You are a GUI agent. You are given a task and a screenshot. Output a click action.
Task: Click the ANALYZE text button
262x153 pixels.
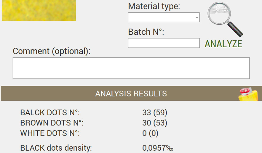tap(223, 44)
